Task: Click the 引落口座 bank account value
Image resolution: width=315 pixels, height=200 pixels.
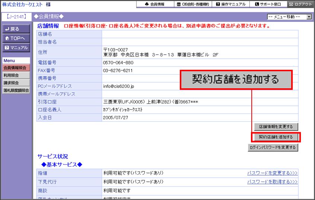Action: click(151, 102)
